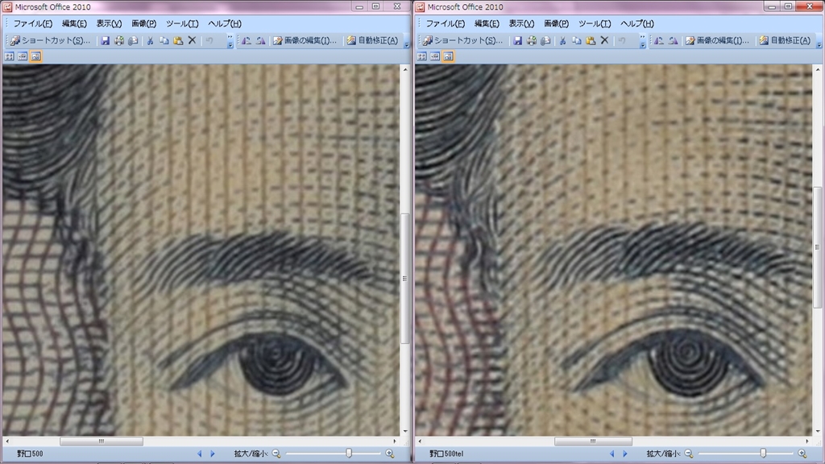The width and height of the screenshot is (825, 464).
Task: Send picture by mail icon, left window
Action: tap(133, 40)
